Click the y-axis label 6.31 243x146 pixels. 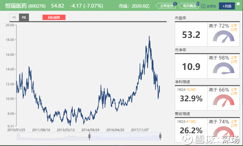11,126
